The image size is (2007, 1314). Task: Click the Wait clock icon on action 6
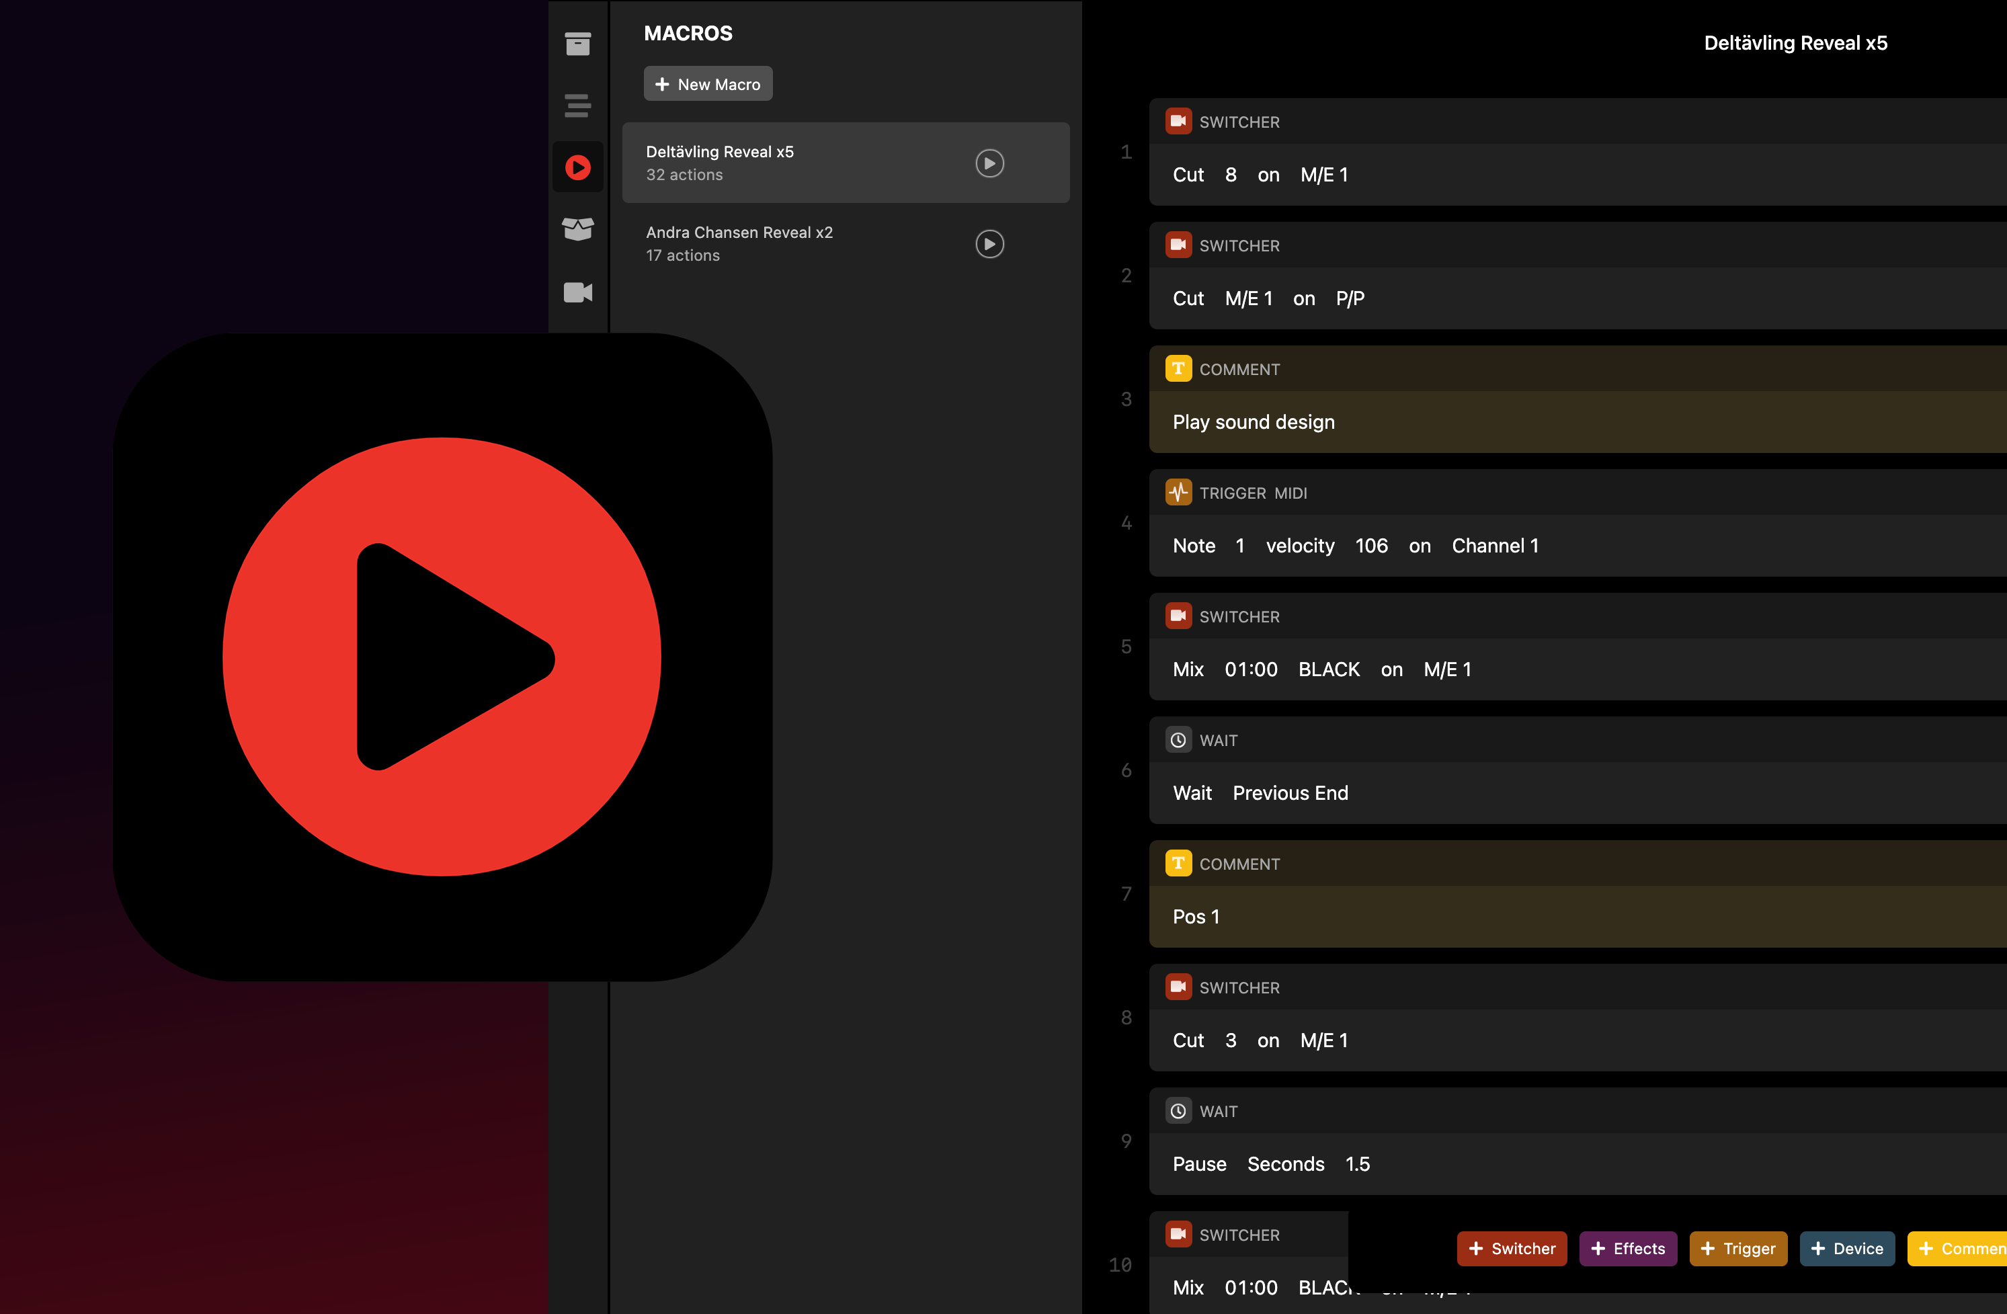[x=1178, y=739]
